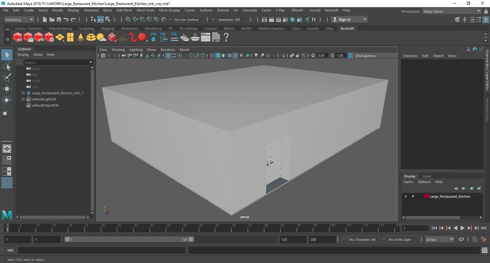Open the Deform menu
This screenshot has width=490, height=263.
pos(223,10)
